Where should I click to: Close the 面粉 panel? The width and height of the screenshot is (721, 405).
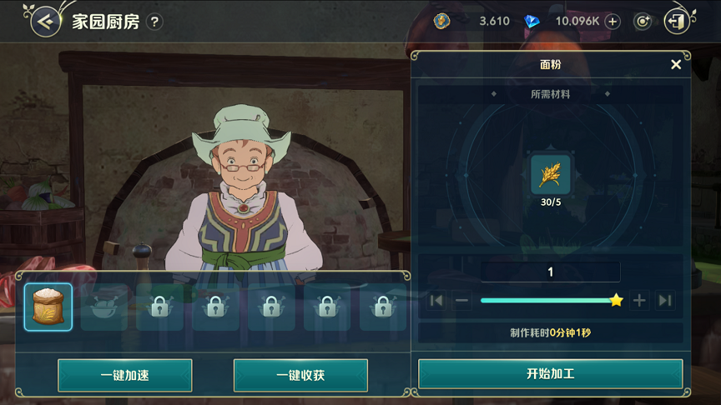(675, 65)
